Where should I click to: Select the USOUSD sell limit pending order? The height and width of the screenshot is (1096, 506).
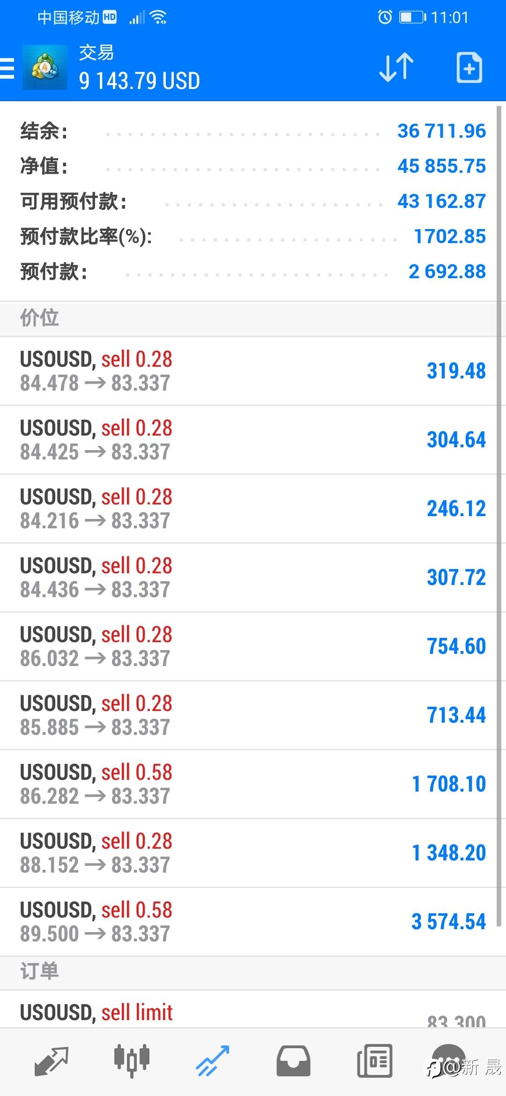click(x=248, y=1013)
